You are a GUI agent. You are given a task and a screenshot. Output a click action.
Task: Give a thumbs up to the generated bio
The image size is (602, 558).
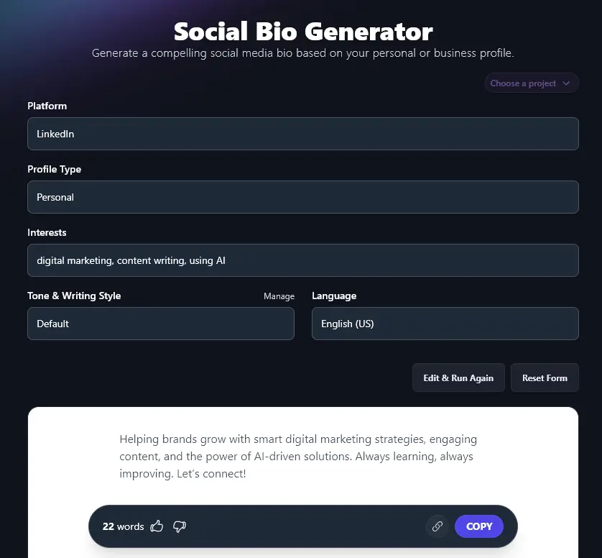tap(157, 526)
